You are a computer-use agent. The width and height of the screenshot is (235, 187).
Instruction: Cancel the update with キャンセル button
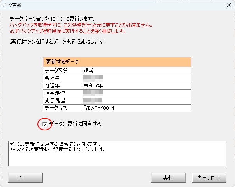click(x=209, y=178)
